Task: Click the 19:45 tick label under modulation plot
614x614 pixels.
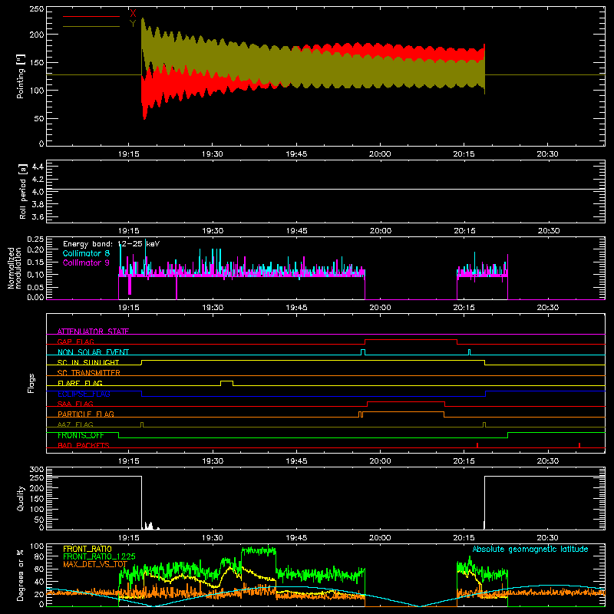Action: click(296, 308)
